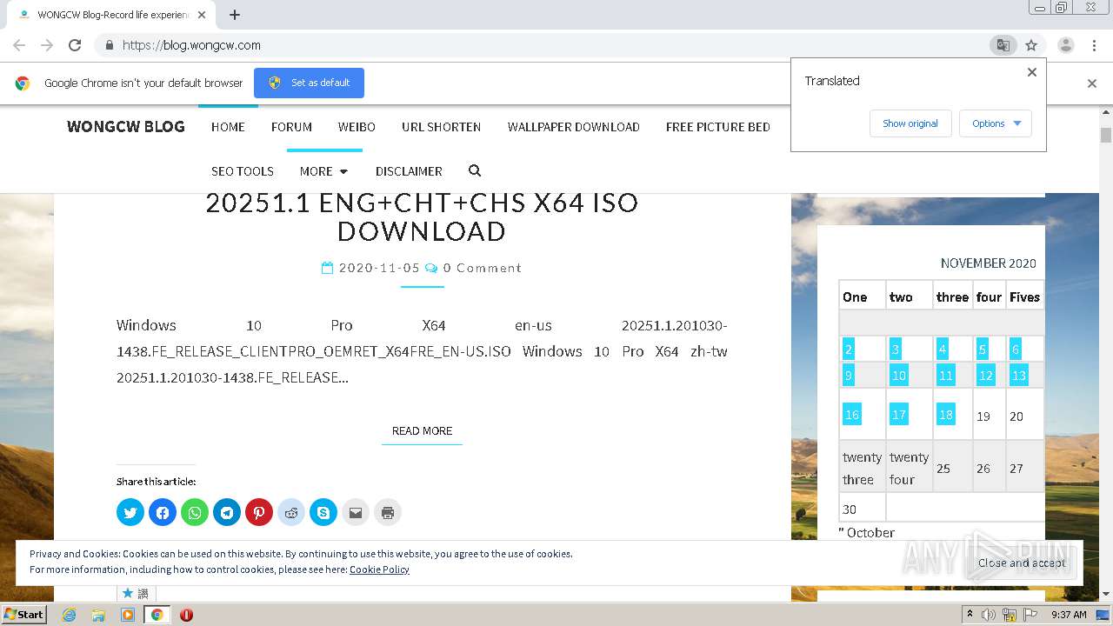The image size is (1113, 626).
Task: Open WALLPAPER DOWNLOAD menu item
Action: [574, 127]
